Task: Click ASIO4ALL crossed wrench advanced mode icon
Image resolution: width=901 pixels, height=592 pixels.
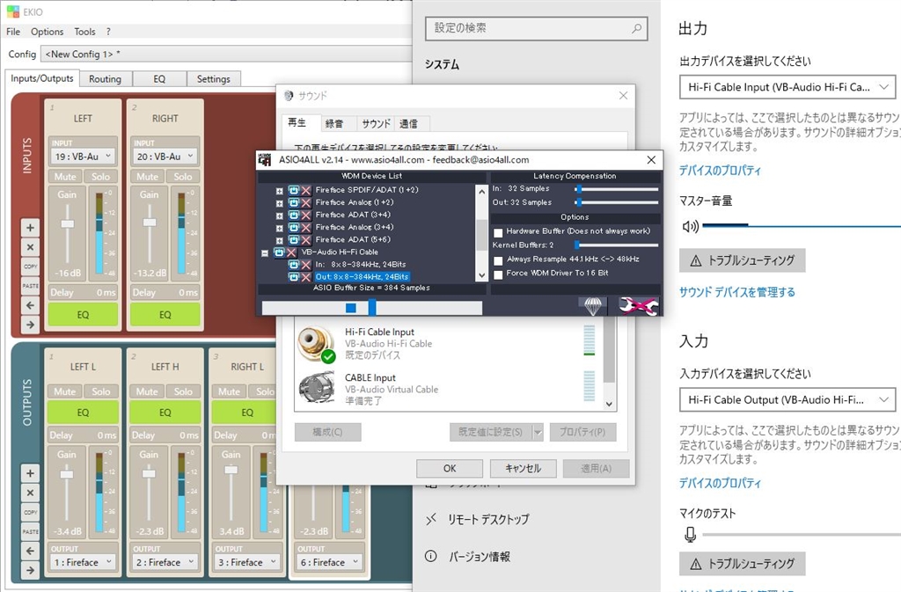Action: pos(639,306)
